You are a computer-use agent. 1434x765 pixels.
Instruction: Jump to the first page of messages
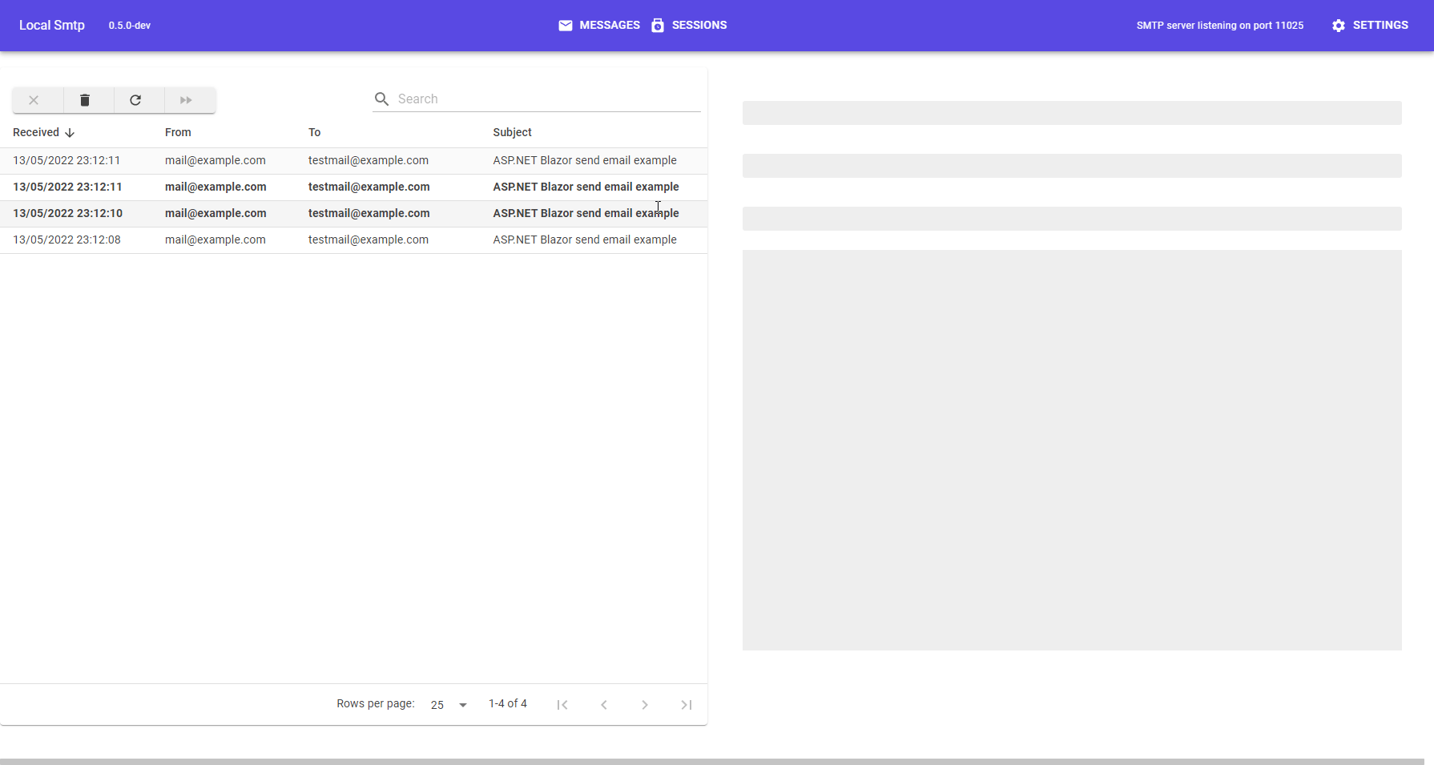point(562,704)
